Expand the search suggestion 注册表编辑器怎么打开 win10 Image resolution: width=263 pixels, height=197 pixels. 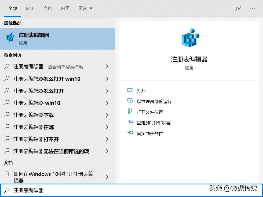[107, 79]
